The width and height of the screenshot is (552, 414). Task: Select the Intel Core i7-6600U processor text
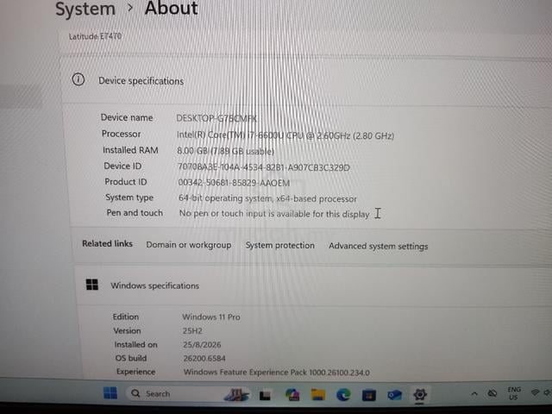[x=285, y=135]
